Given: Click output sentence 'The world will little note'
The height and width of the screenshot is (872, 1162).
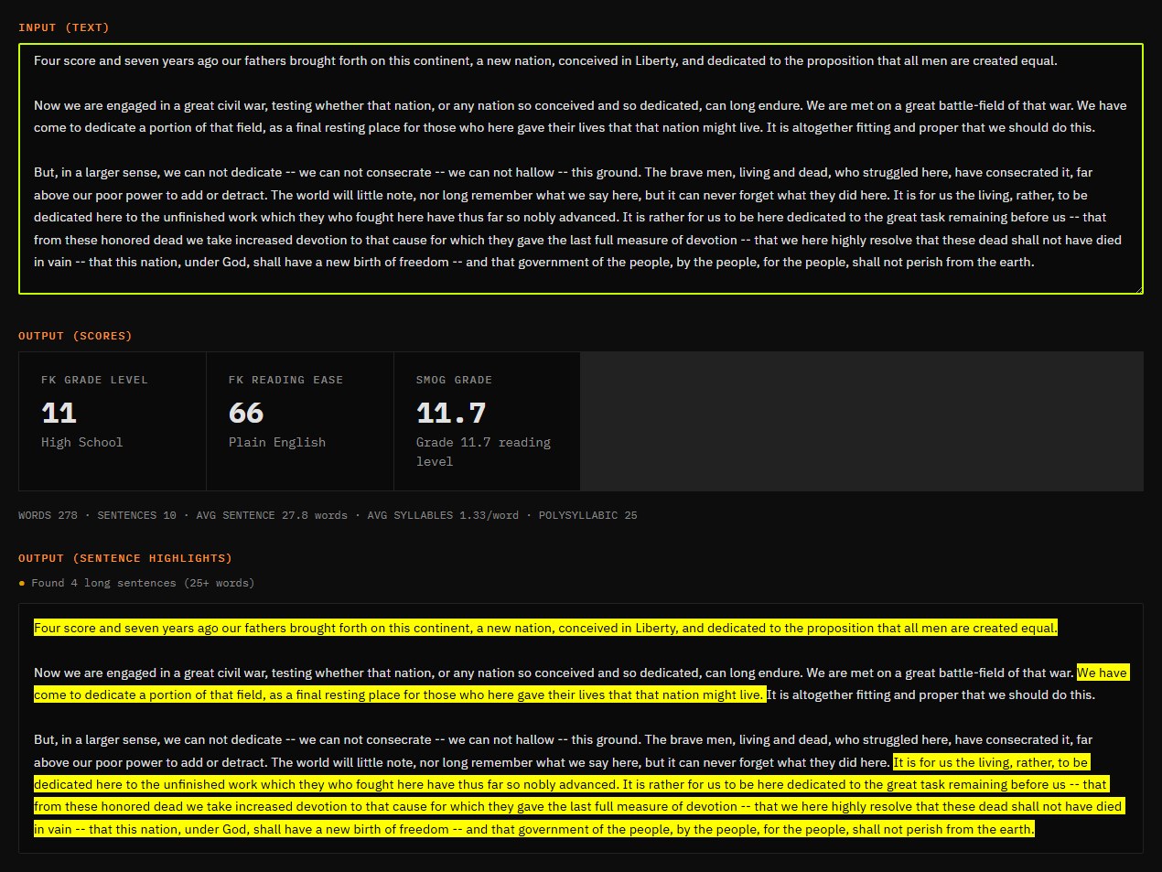Looking at the screenshot, I should [x=580, y=762].
